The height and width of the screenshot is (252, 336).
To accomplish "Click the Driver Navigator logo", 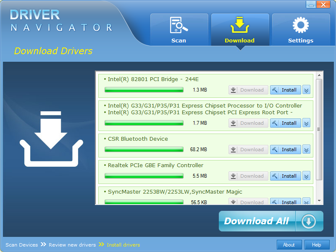I will pyautogui.click(x=61, y=20).
